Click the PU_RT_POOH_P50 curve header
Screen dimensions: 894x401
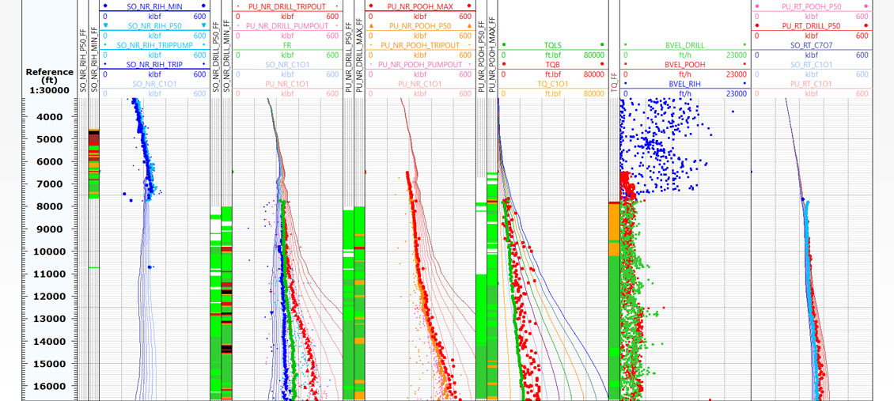pyautogui.click(x=812, y=6)
